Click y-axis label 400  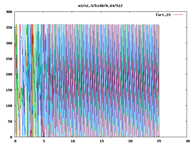point(9,12)
